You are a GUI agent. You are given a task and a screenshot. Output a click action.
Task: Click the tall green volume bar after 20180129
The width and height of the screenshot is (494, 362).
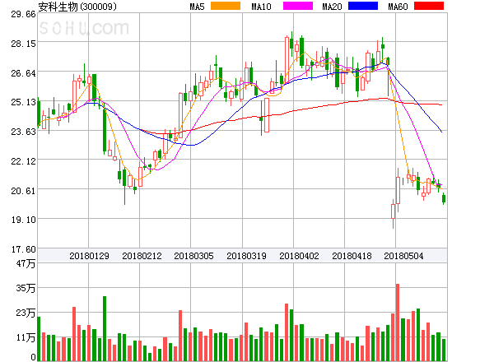[x=105, y=328]
